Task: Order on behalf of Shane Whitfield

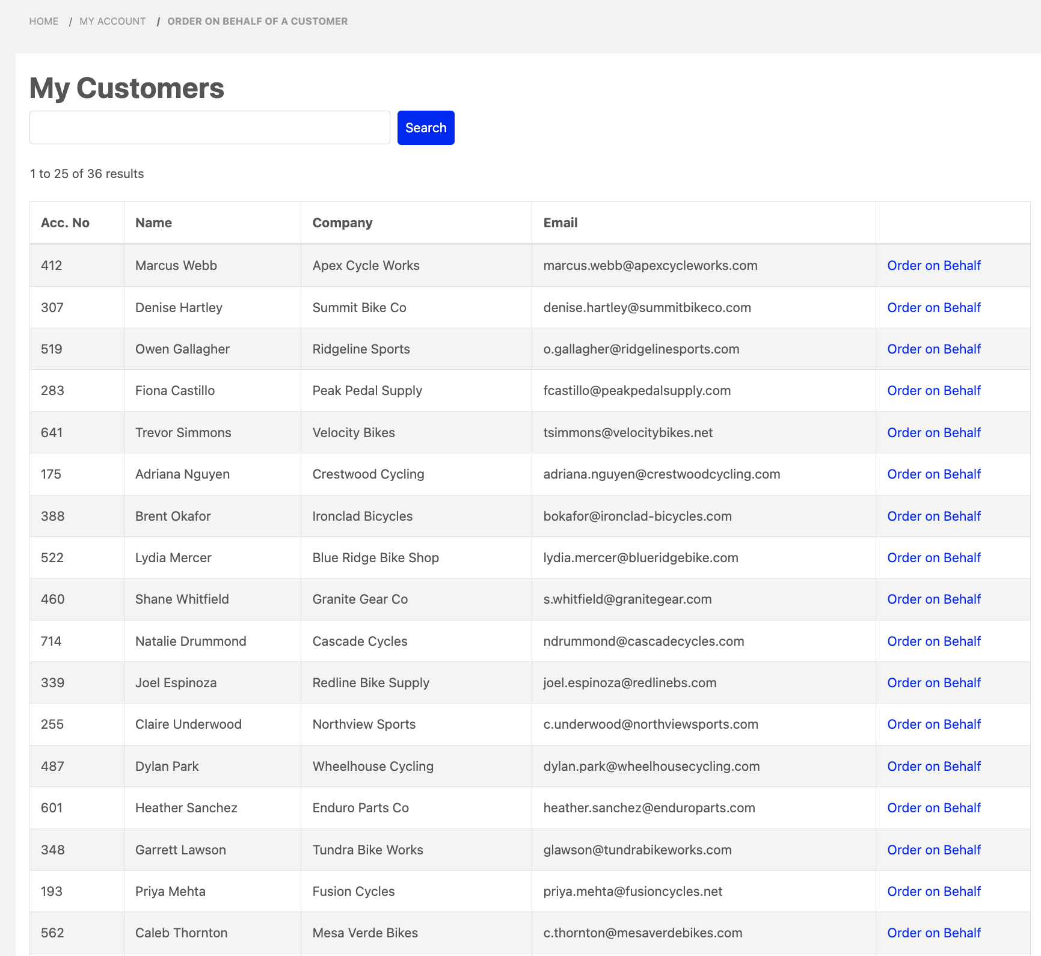Action: [933, 599]
